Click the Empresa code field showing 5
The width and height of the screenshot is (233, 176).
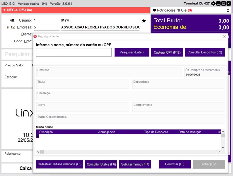coord(47,27)
